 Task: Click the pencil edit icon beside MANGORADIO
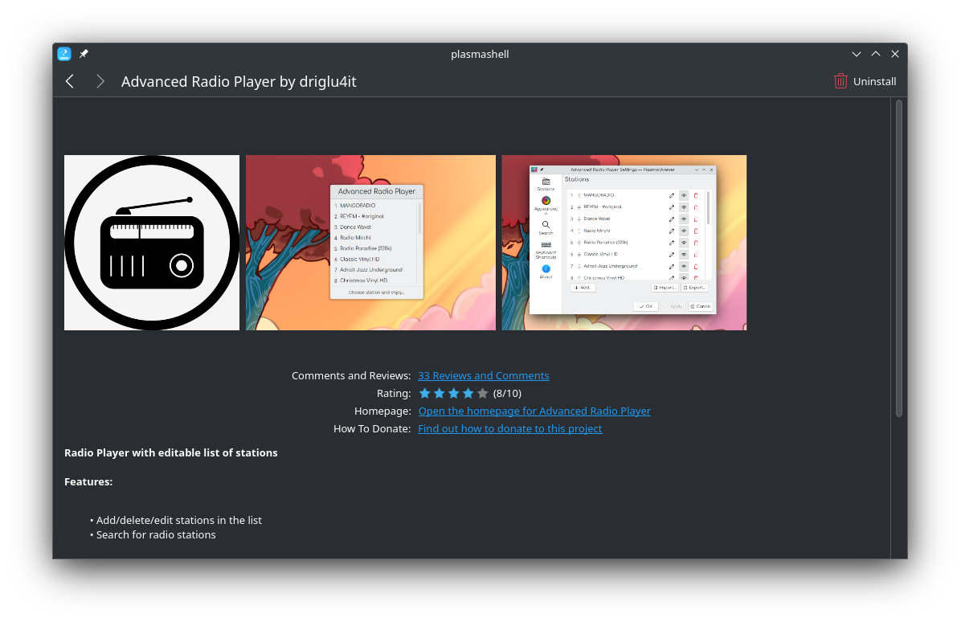[671, 195]
